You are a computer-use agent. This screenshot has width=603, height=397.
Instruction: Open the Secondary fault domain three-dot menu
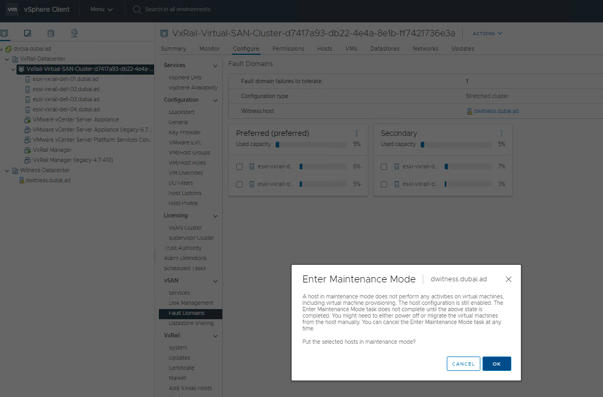[x=502, y=133]
